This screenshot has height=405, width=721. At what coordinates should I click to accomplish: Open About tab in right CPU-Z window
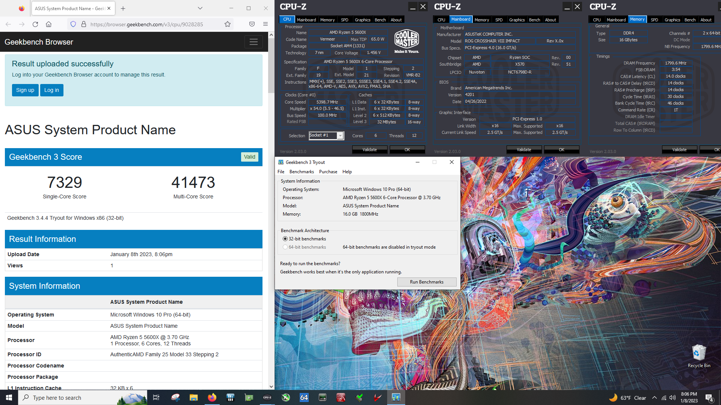pyautogui.click(x=706, y=20)
